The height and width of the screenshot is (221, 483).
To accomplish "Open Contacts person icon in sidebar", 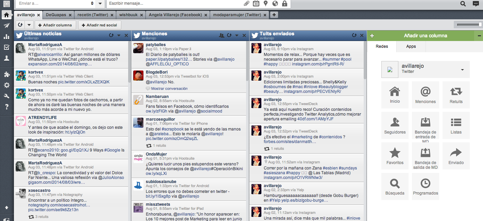I will [6, 58].
